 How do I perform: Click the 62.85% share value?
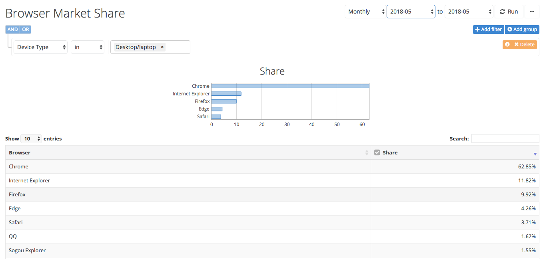(527, 167)
